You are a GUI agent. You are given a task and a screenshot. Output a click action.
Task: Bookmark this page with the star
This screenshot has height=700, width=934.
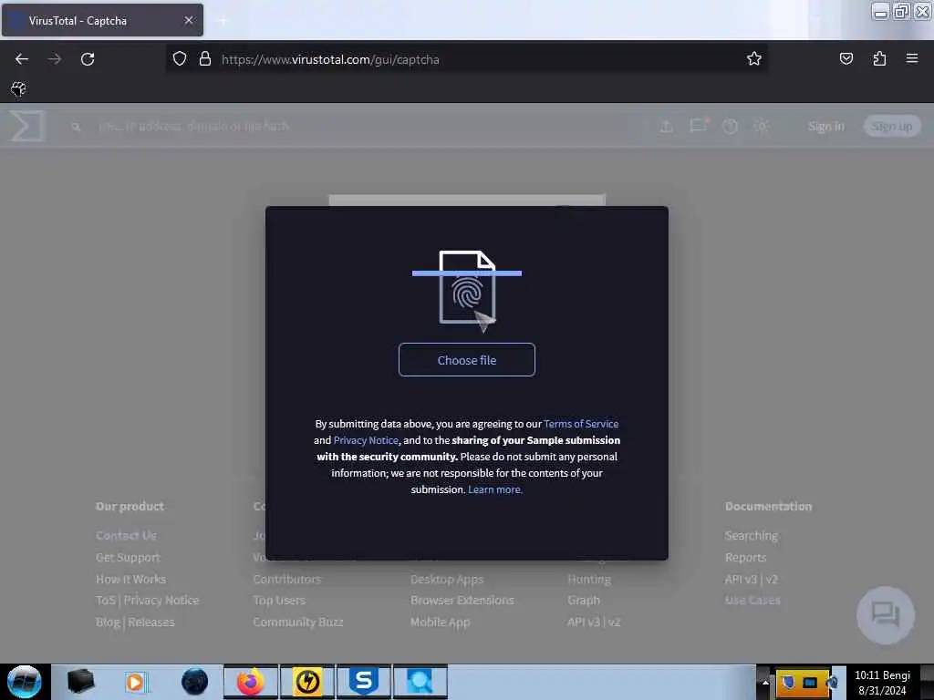click(x=754, y=59)
